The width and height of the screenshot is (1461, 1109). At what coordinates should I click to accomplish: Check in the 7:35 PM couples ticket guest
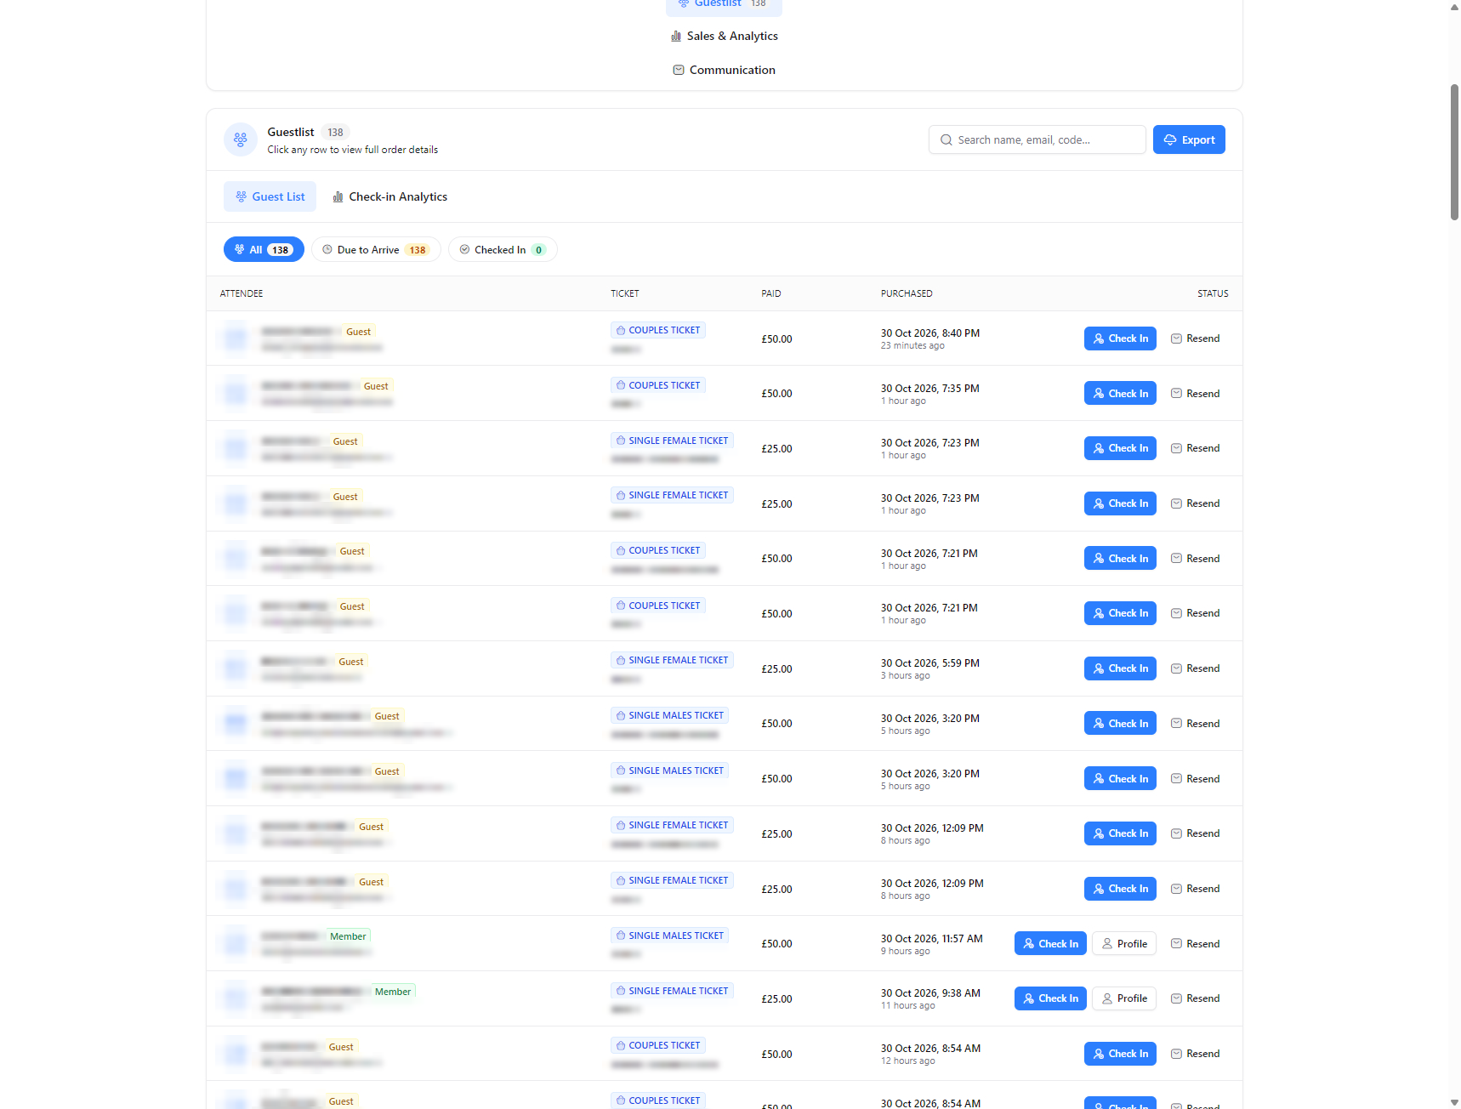[x=1120, y=393]
